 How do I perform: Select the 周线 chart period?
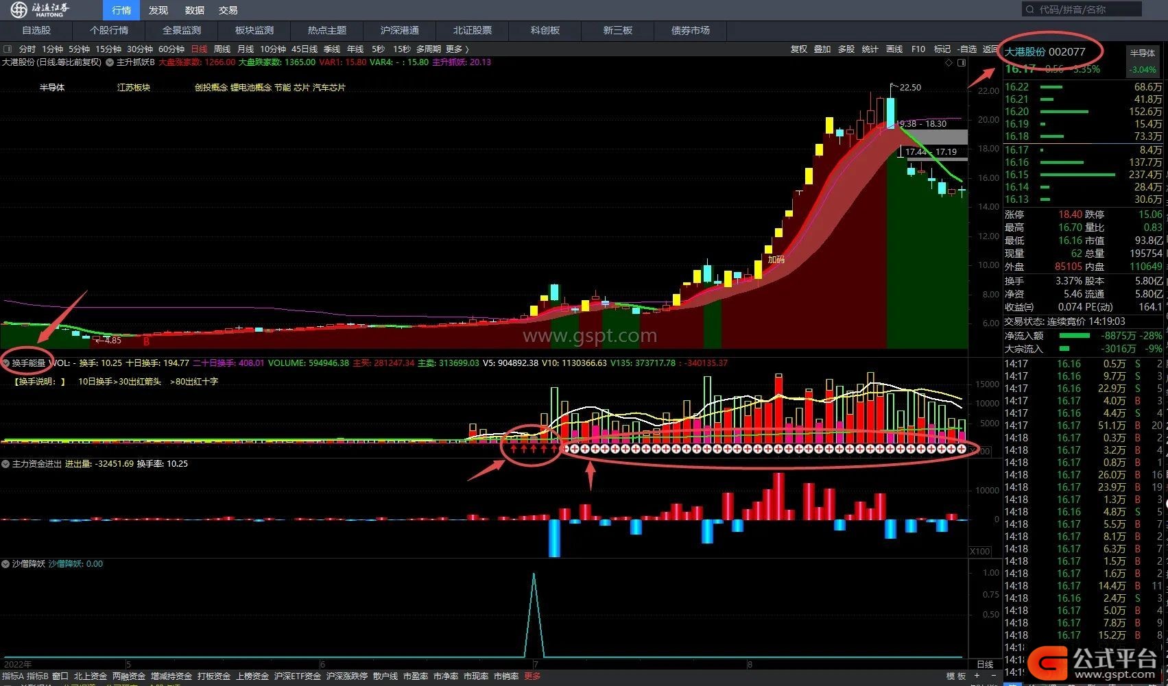222,49
